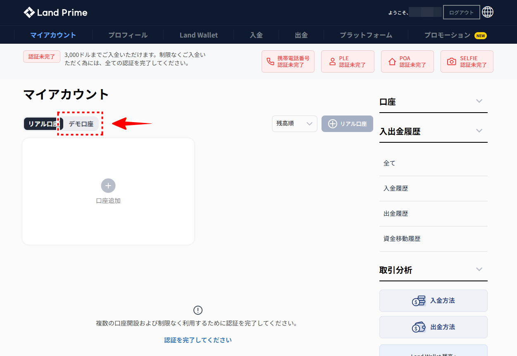Image resolution: width=517 pixels, height=356 pixels.
Task: Click the Land Prime logo
Action: point(55,12)
